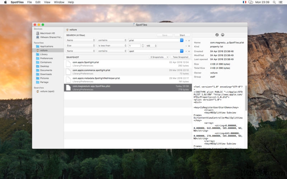Select voiture home folder in Favorites

48,50
